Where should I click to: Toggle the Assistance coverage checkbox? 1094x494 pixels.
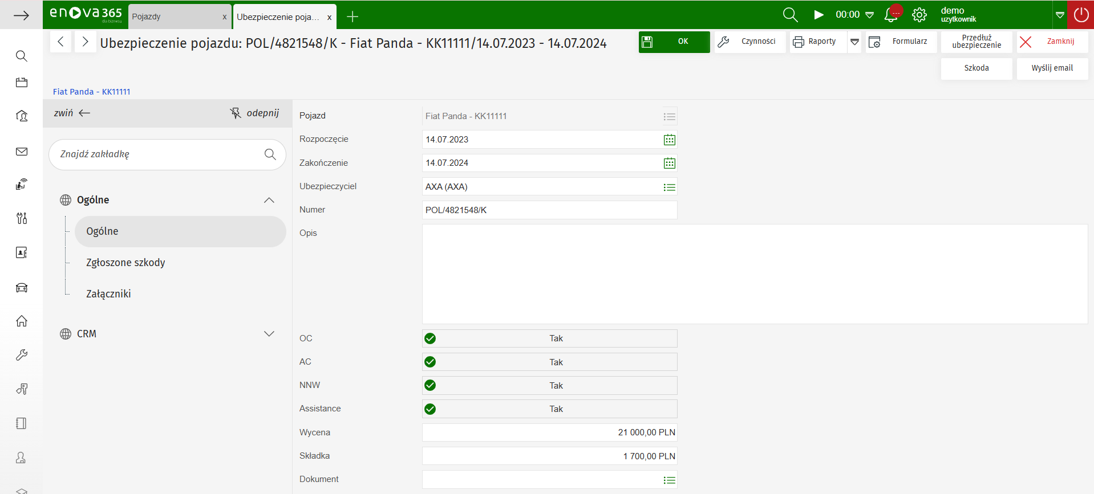(x=430, y=409)
